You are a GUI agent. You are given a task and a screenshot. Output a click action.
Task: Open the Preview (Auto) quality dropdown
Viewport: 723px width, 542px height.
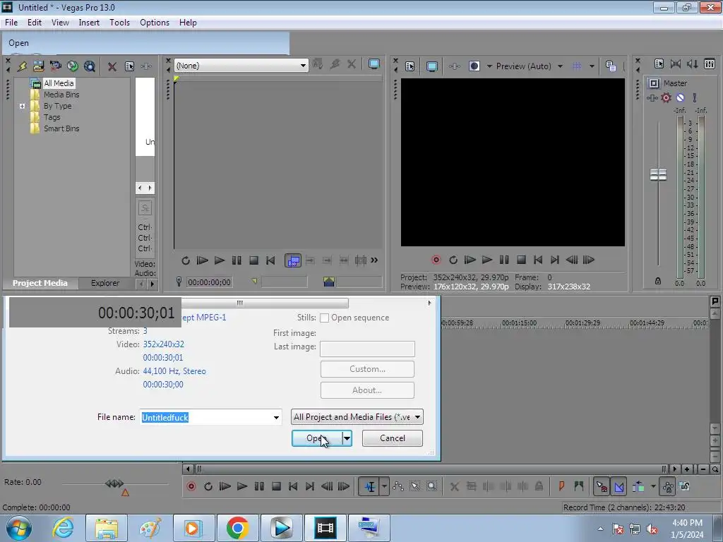point(560,66)
